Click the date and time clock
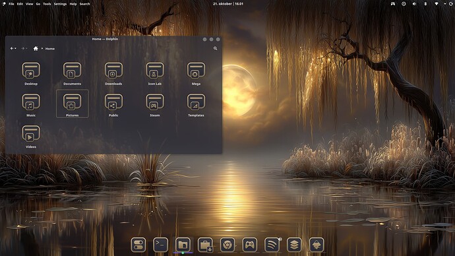The height and width of the screenshot is (256, 455). click(x=228, y=4)
